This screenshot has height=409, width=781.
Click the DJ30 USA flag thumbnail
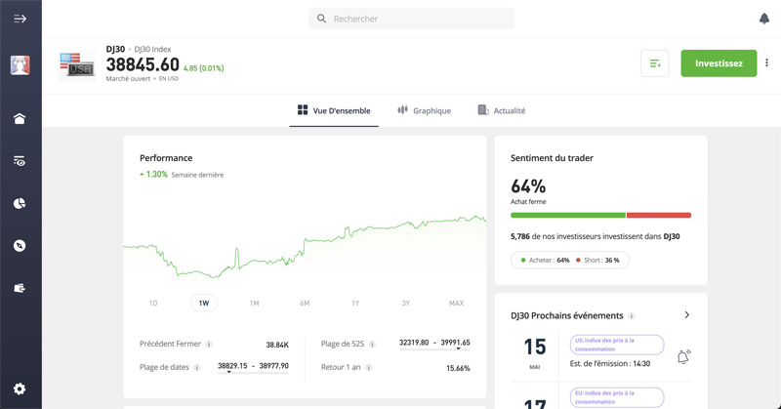[x=77, y=63]
